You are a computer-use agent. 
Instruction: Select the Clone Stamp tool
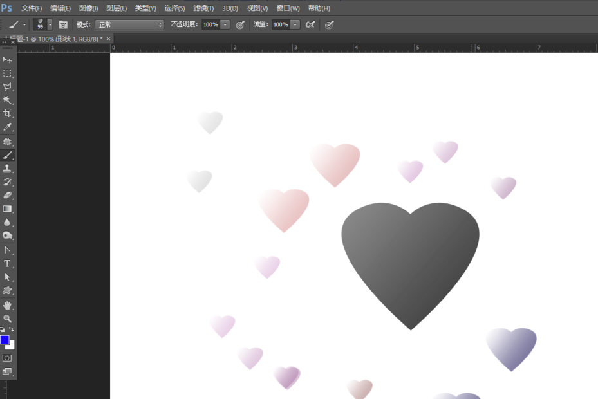7,168
